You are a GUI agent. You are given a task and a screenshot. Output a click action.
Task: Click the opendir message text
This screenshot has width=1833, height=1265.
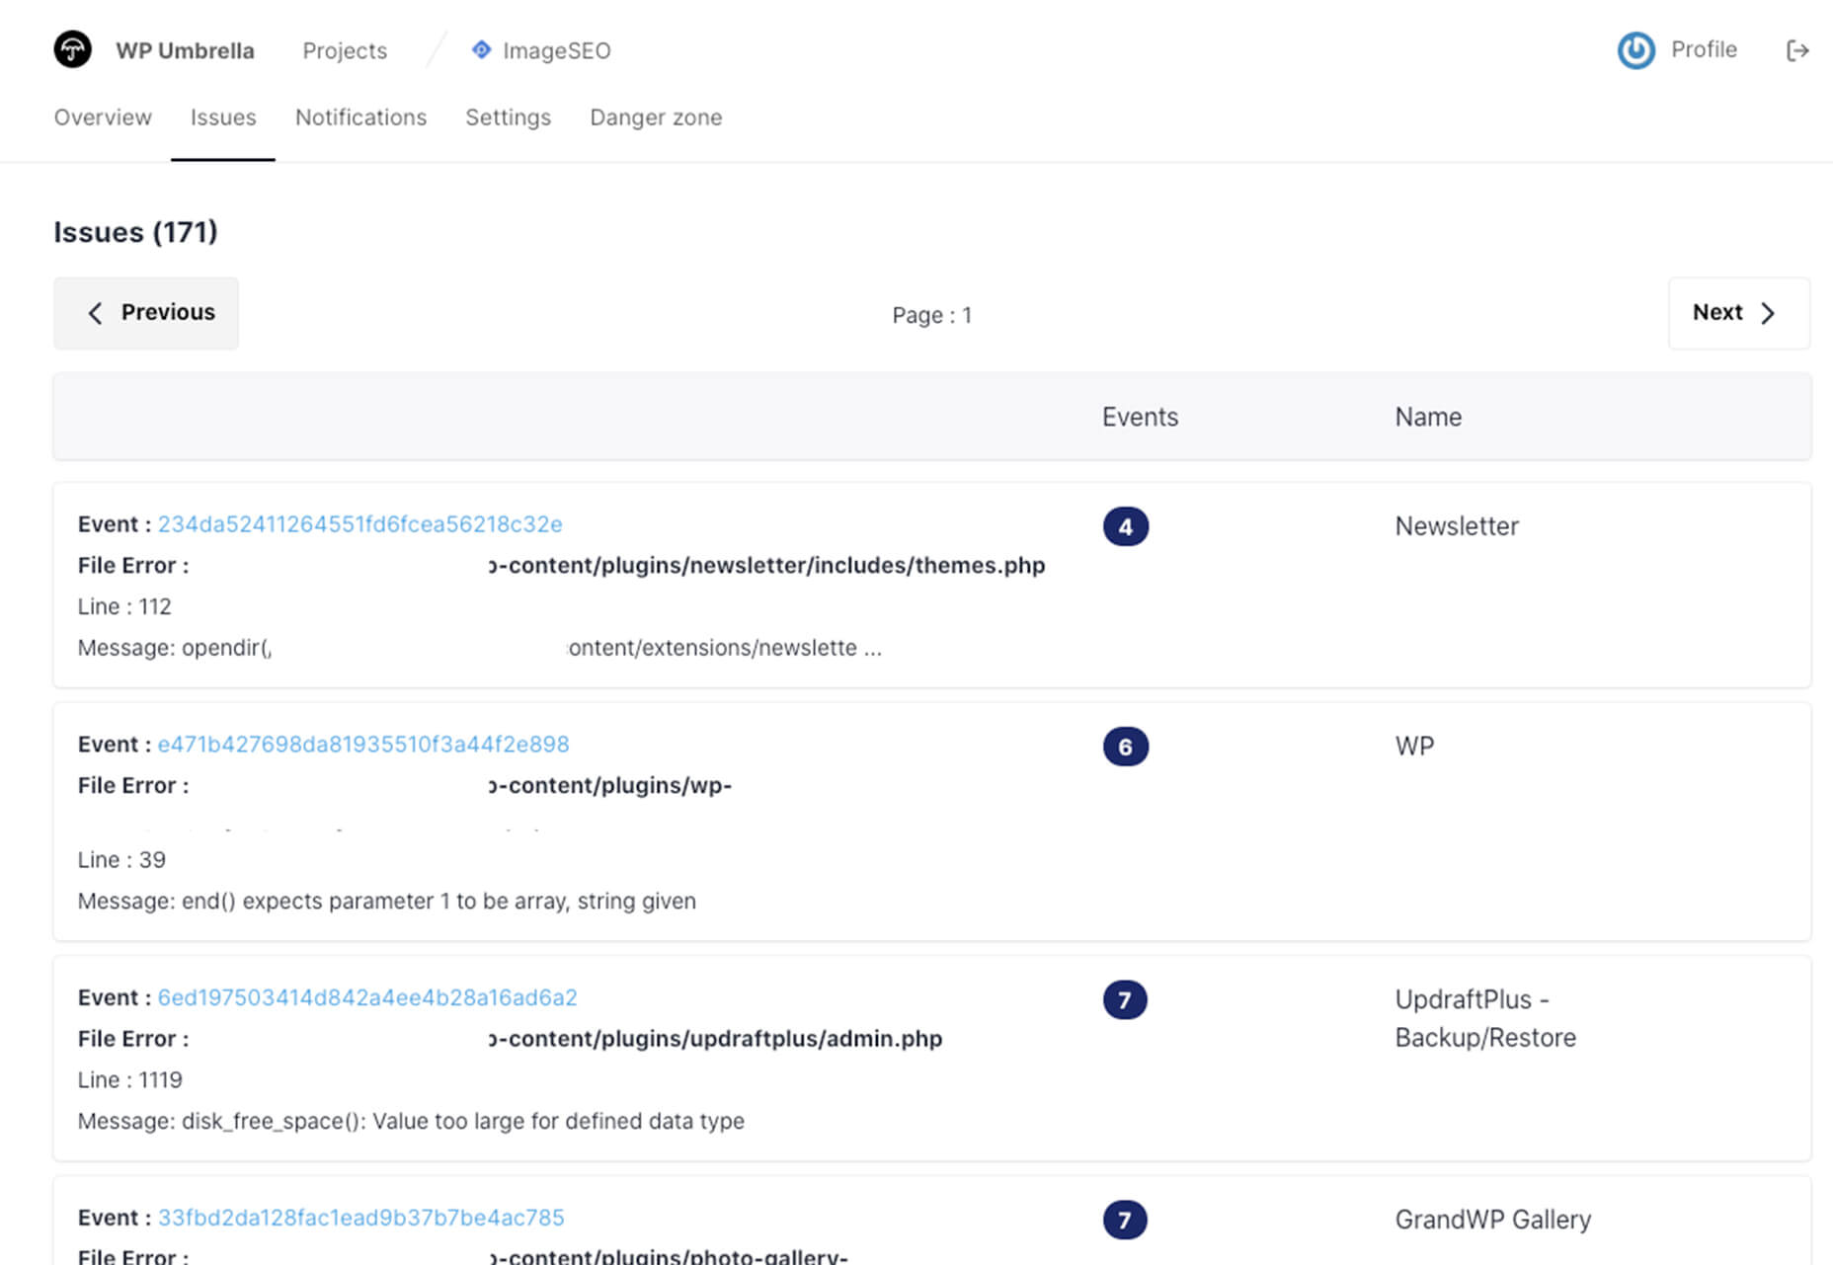tap(480, 648)
